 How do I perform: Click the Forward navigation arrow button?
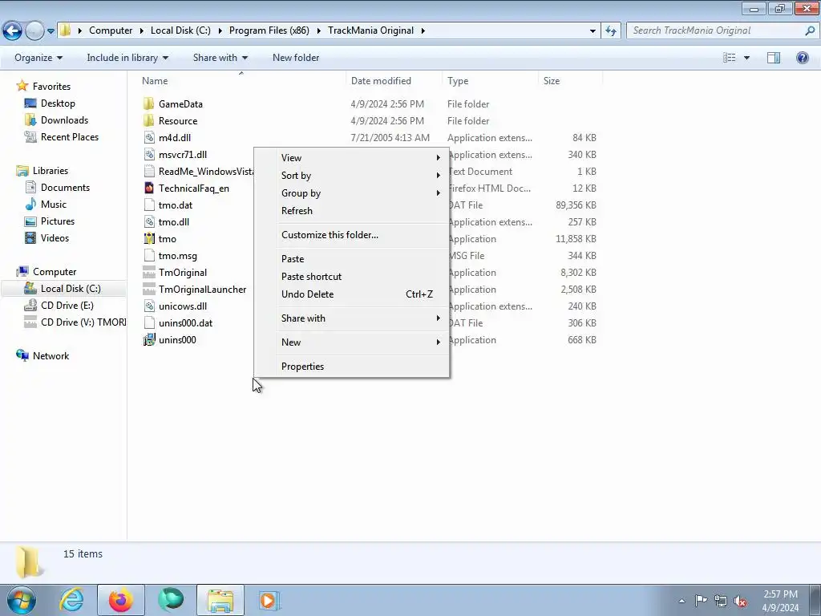pyautogui.click(x=34, y=30)
